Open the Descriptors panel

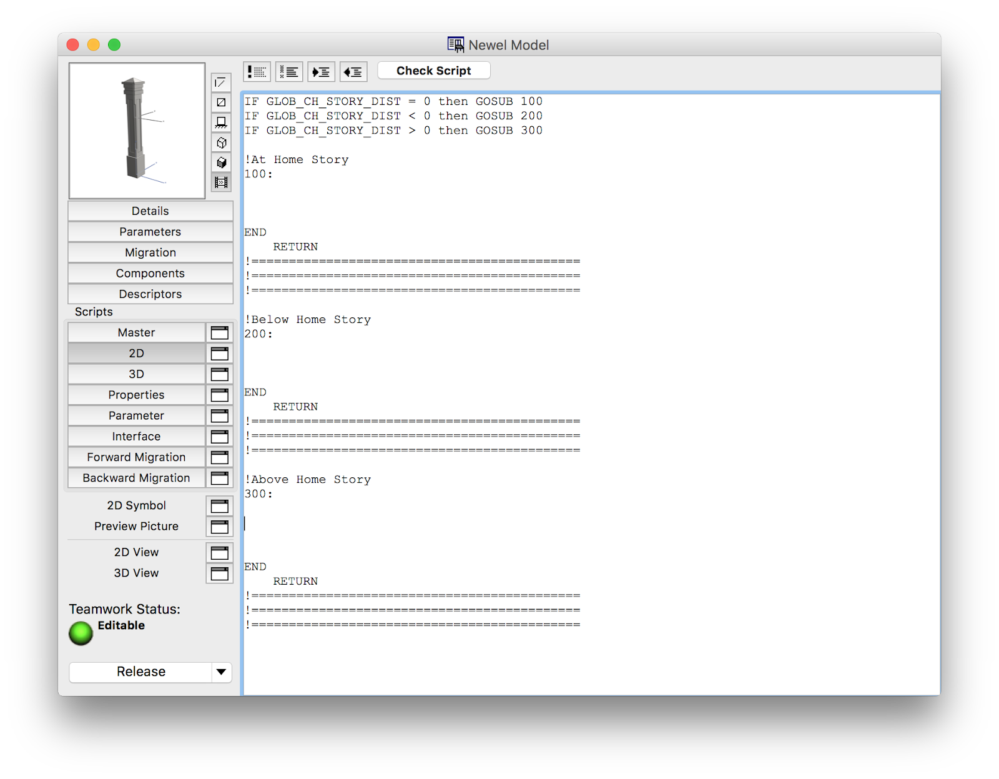point(150,294)
